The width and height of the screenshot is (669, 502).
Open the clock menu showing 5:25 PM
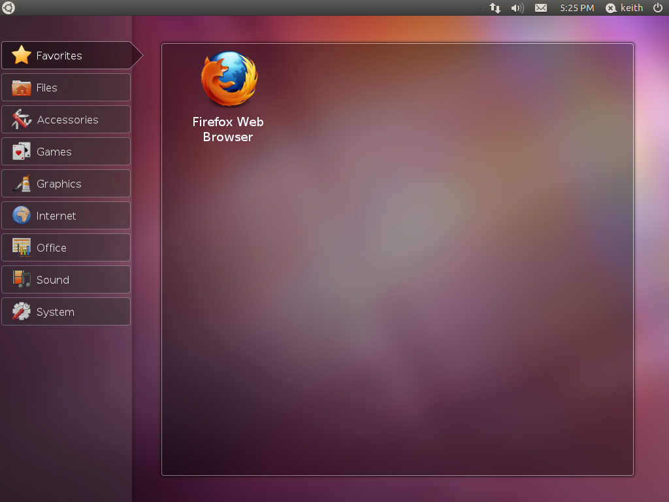576,8
